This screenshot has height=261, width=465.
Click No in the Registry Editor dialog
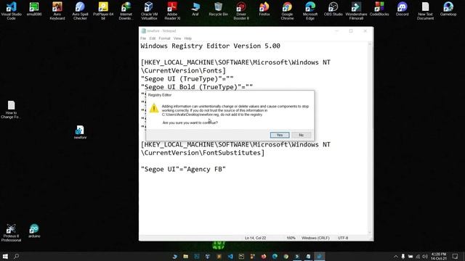(x=302, y=135)
